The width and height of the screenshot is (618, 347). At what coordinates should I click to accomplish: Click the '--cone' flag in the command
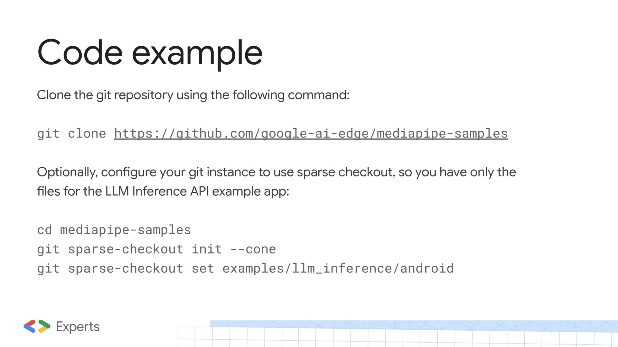pyautogui.click(x=253, y=249)
